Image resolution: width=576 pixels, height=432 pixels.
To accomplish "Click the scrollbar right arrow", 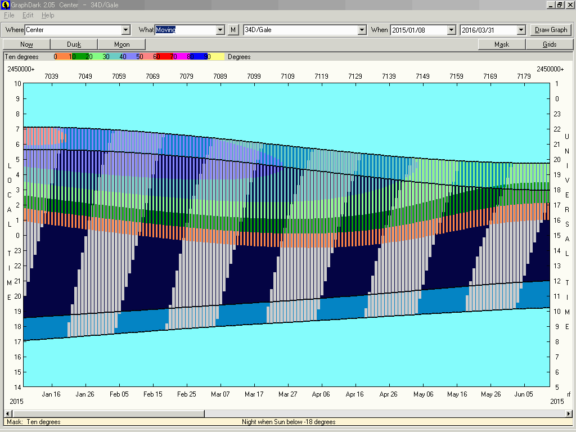I will (568, 414).
